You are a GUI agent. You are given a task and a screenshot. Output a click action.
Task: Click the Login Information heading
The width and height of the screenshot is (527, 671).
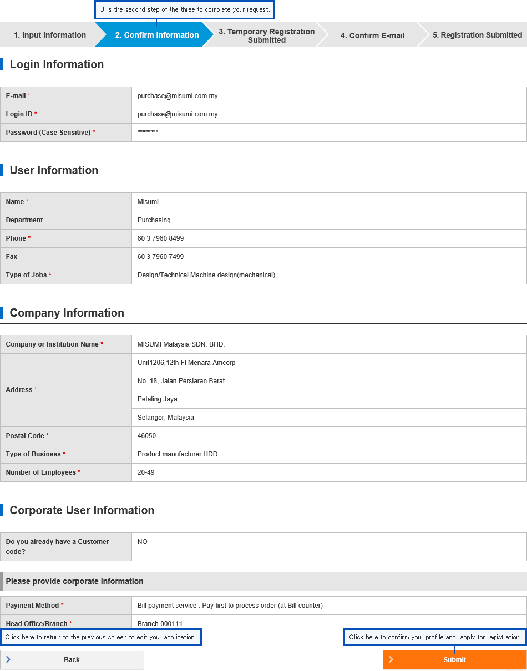point(57,64)
